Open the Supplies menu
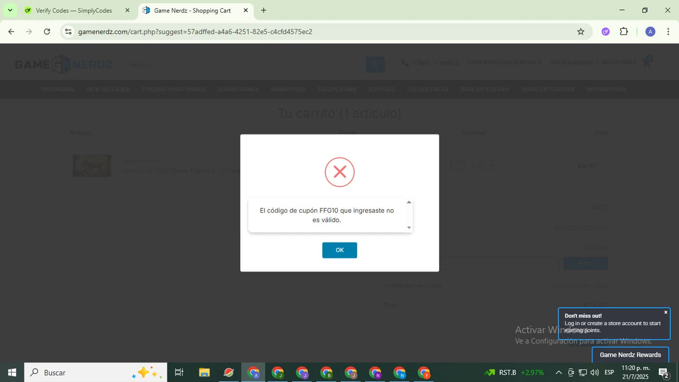The height and width of the screenshot is (382, 679). point(382,89)
